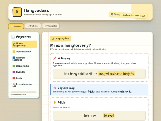Click the highlighted word 'kézzel'
Image resolution: width=161 pixels, height=121 pixels.
109,116
